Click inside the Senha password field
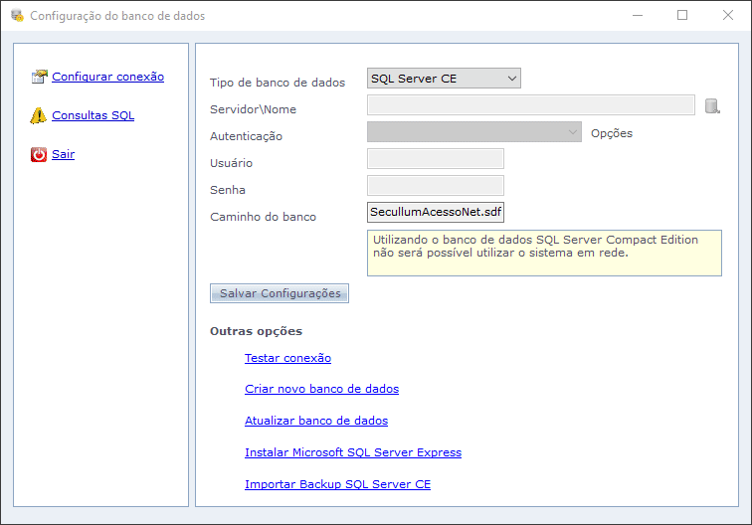The height and width of the screenshot is (525, 752). click(436, 186)
